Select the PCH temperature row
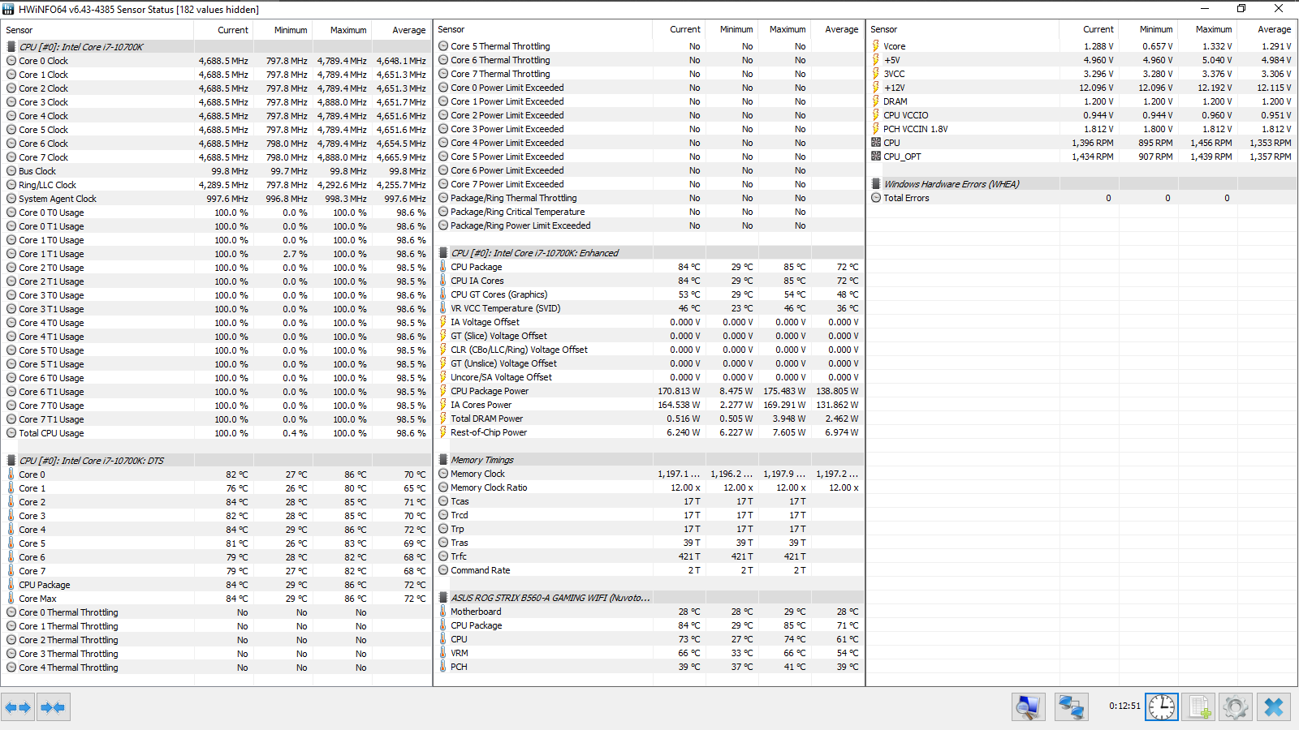 (649, 667)
